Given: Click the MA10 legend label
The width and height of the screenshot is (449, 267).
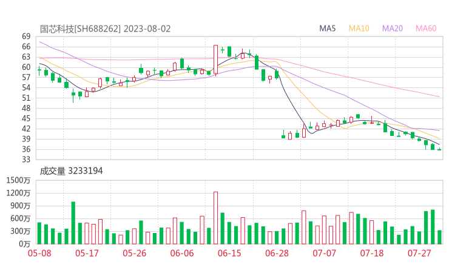Looking at the screenshot, I should (359, 29).
